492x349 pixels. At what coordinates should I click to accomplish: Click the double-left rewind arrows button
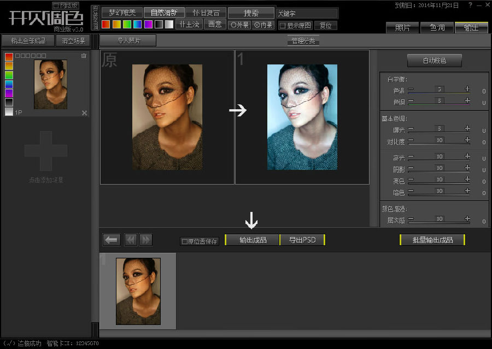pos(131,240)
